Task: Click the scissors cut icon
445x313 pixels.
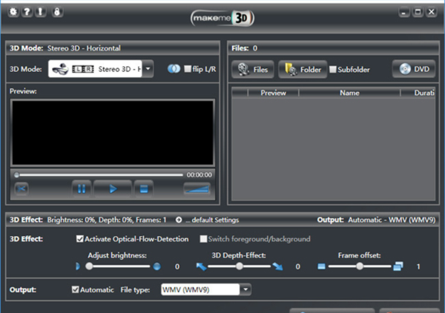Action: click(22, 188)
